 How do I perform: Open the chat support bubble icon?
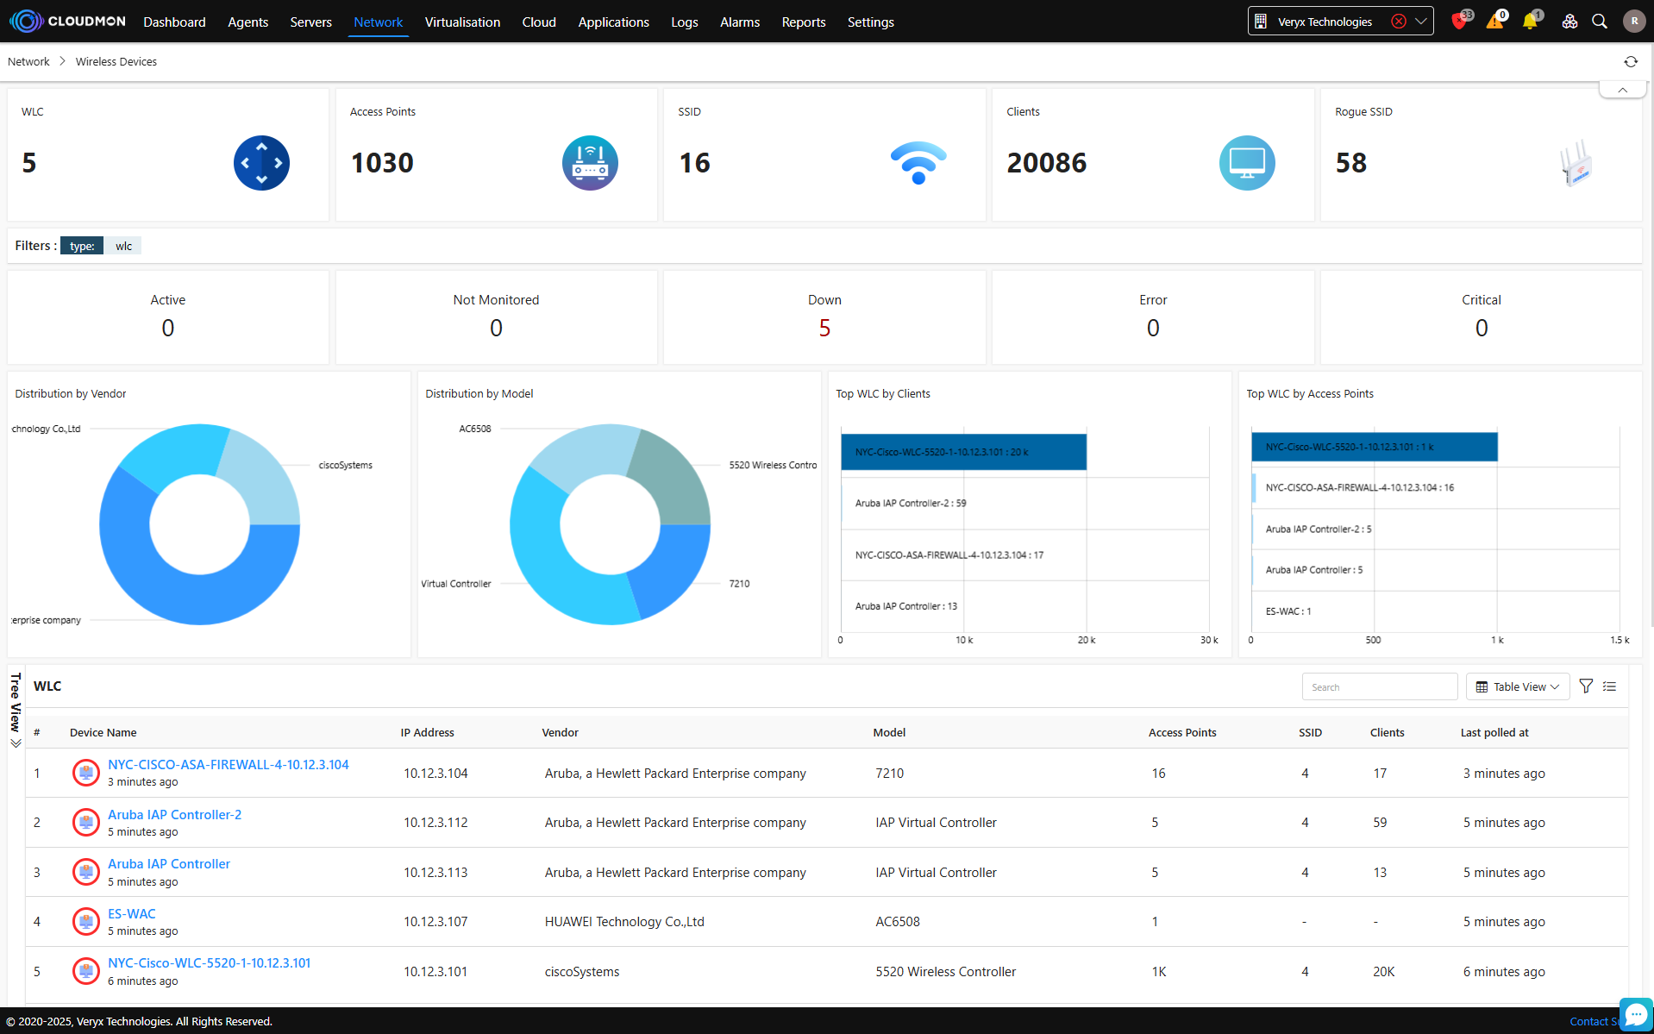pos(1636,1014)
